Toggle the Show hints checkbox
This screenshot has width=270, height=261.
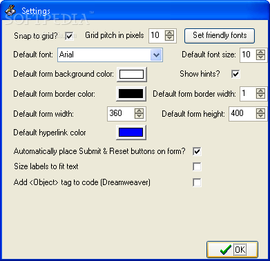coord(235,74)
